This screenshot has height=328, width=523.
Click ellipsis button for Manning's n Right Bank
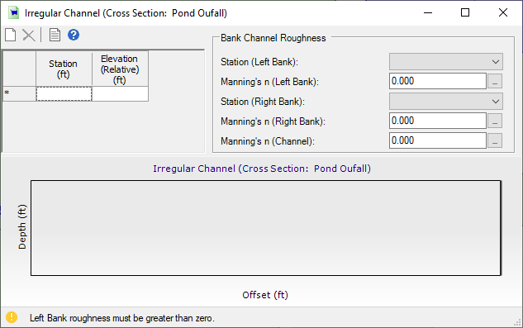coord(495,121)
